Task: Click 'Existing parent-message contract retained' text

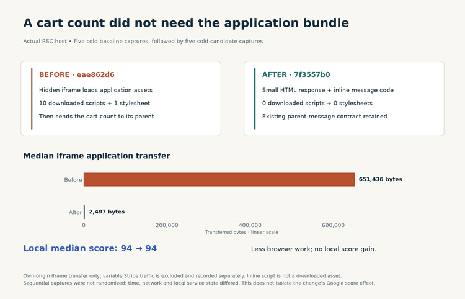Action: (x=324, y=116)
